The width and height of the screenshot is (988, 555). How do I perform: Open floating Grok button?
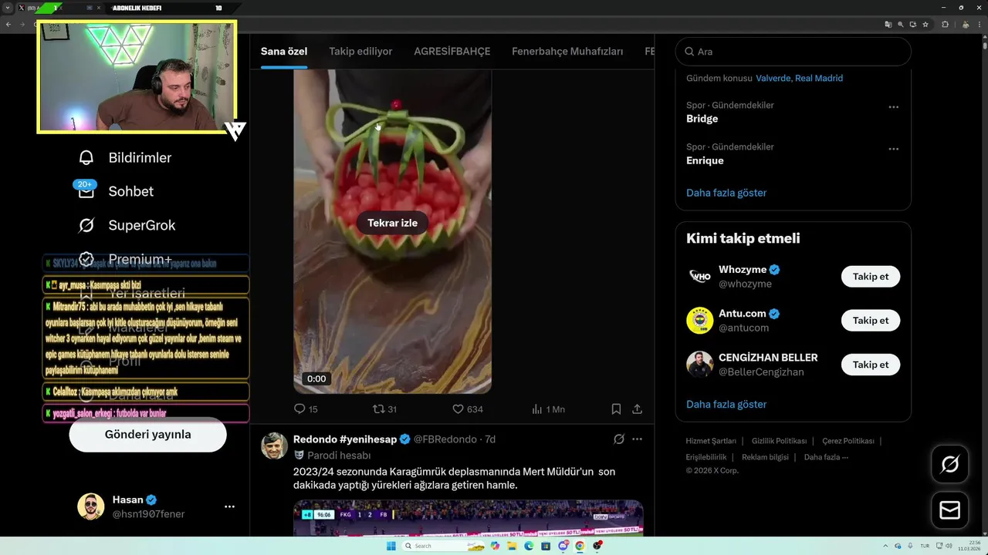click(x=949, y=464)
